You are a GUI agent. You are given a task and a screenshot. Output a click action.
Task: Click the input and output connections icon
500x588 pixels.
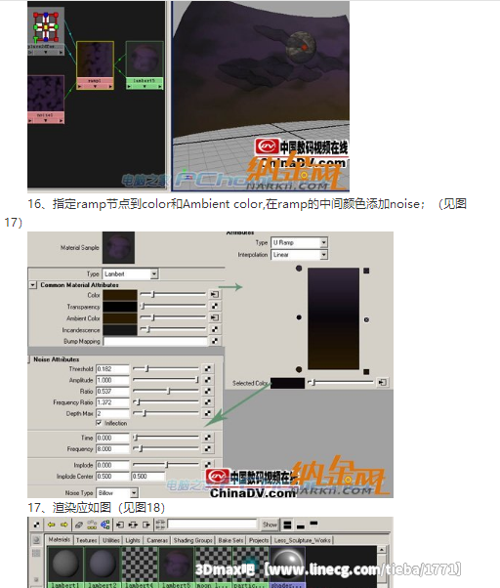tap(133, 525)
